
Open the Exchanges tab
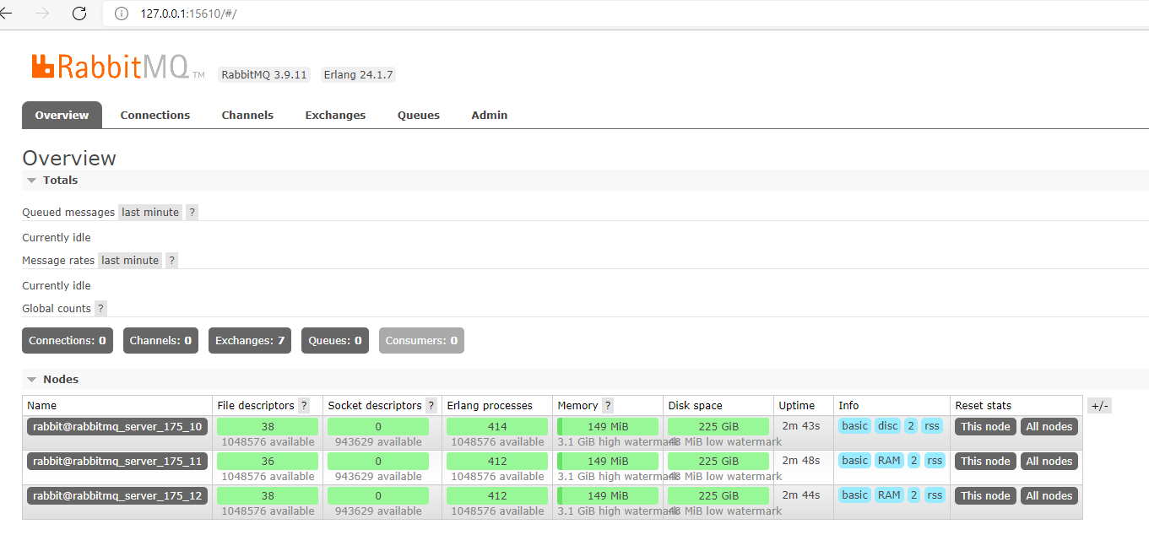(335, 116)
